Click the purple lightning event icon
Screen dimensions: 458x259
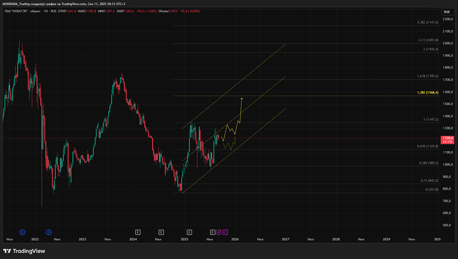[x=219, y=232]
